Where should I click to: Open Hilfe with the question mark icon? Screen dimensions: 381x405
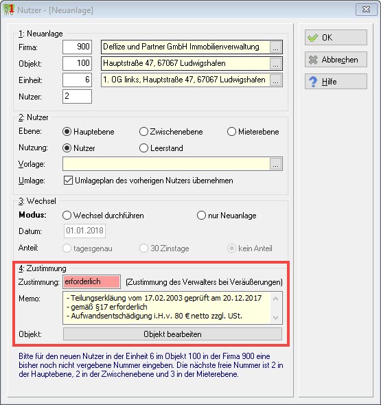(336, 82)
